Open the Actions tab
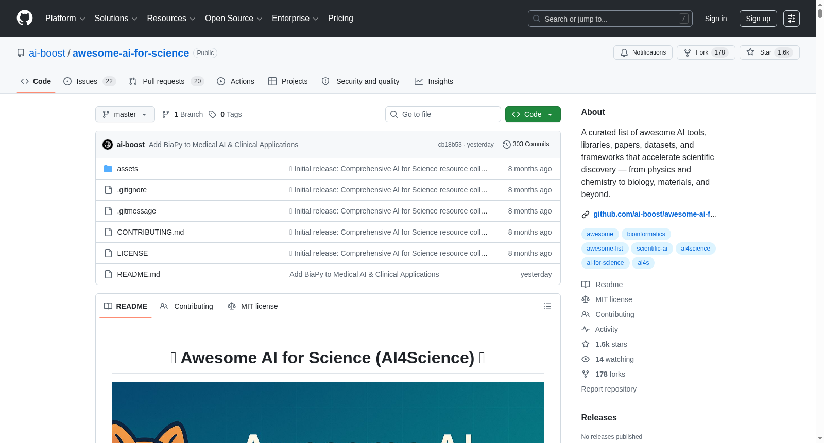Screen dimensions: 824x443 [x=236, y=81]
